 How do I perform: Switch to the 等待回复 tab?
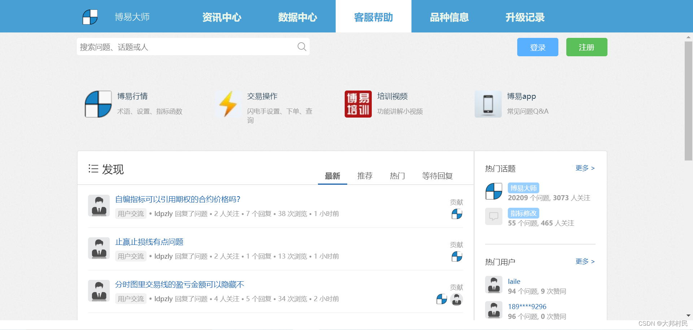[437, 176]
